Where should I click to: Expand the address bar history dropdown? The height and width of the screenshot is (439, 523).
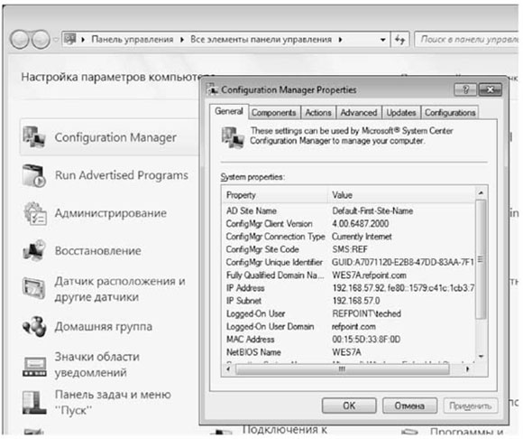pos(383,40)
